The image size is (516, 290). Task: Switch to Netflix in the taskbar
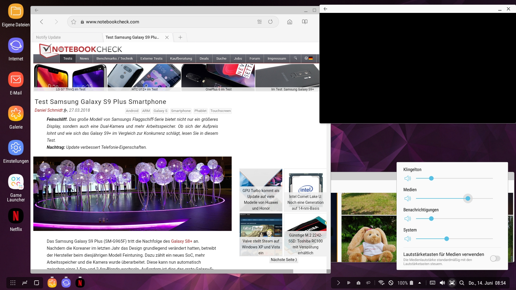(x=80, y=283)
